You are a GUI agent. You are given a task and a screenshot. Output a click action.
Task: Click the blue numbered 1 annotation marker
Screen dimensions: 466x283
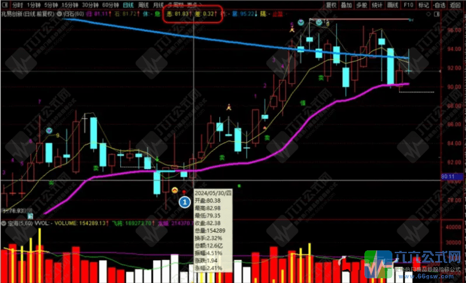(185, 202)
